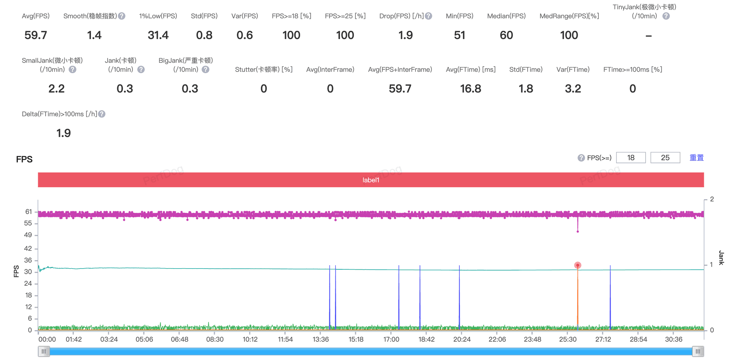742x358 pixels.
Task: Click help icon before FPS(>=) label
Action: [x=581, y=158]
